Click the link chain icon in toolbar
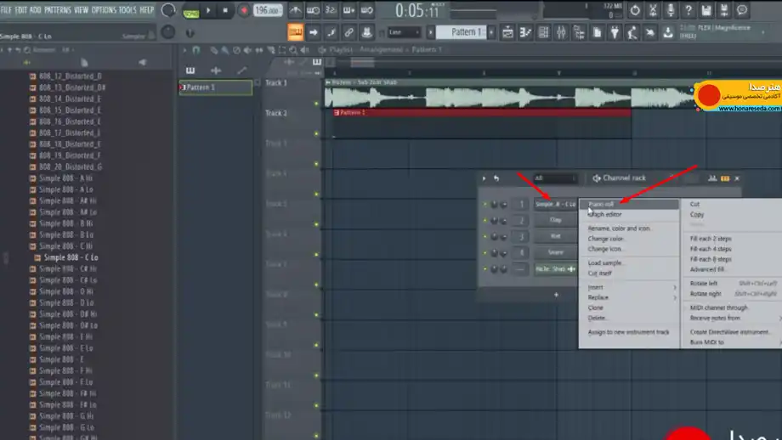Screen dimensions: 782x440 (x=348, y=33)
